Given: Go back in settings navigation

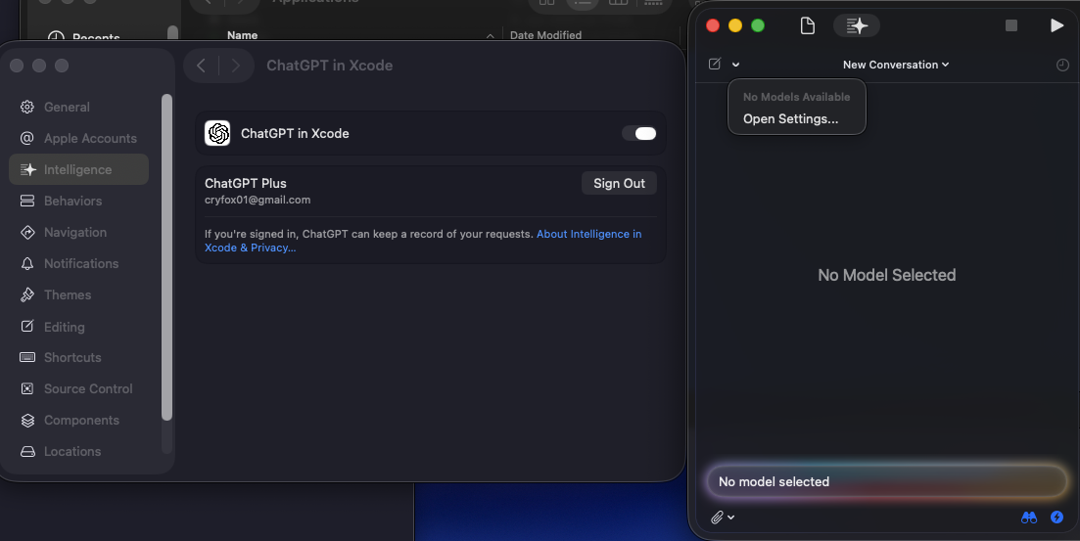Looking at the screenshot, I should 201,66.
